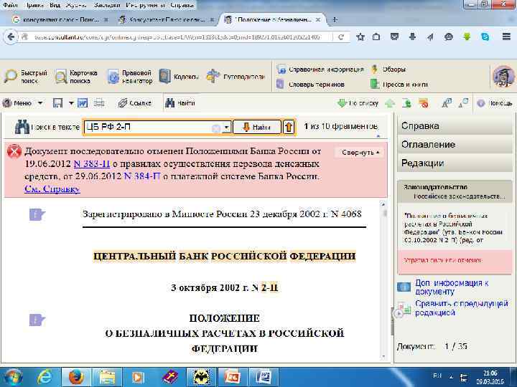This screenshot has width=517, height=387.
Task: Click the orange up arrow next to Найти
Action: point(289,127)
